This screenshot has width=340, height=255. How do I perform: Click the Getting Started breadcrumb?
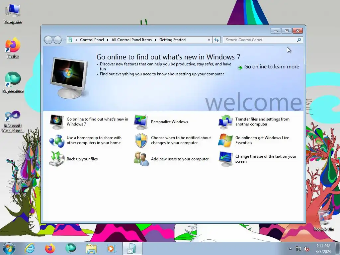172,40
